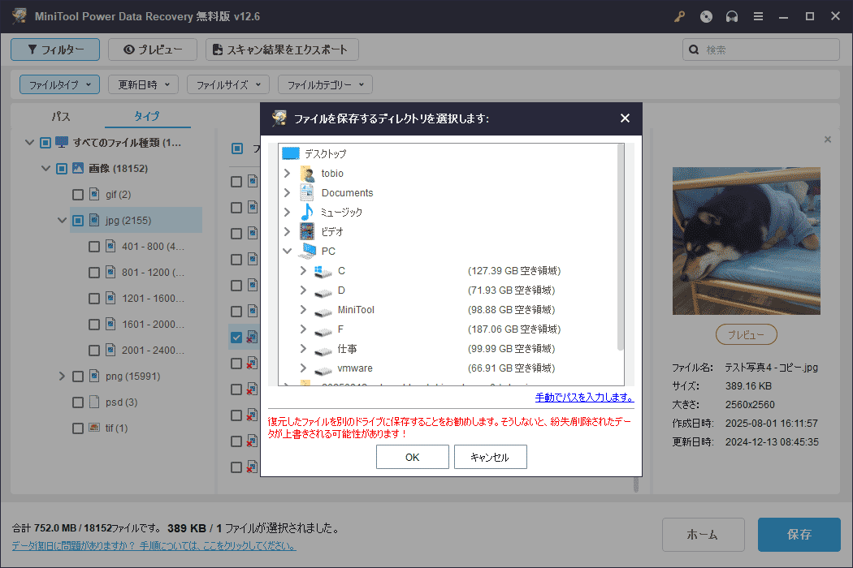Toggle the gif (2) checkbox
This screenshot has width=853, height=568.
pyautogui.click(x=78, y=195)
